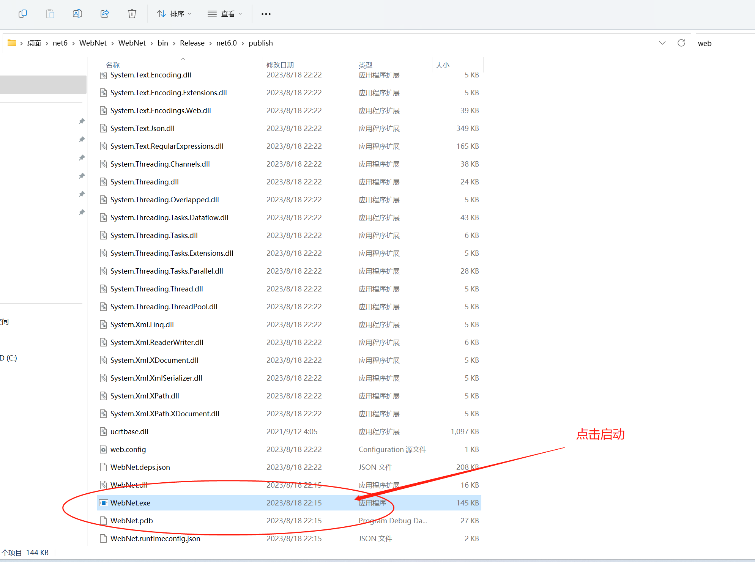Open the 排序 sort dropdown
Screen dimensions: 755x562
(174, 14)
